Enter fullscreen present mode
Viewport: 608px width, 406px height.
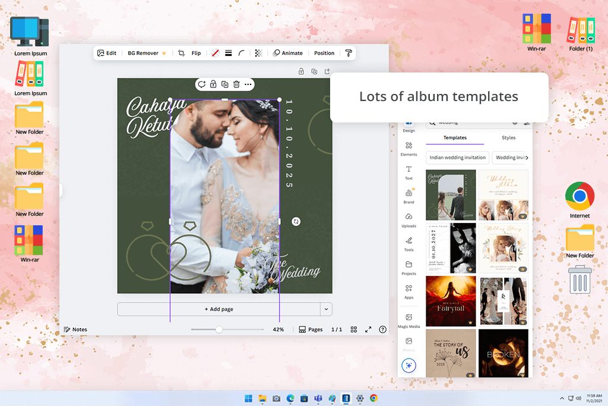(x=368, y=329)
